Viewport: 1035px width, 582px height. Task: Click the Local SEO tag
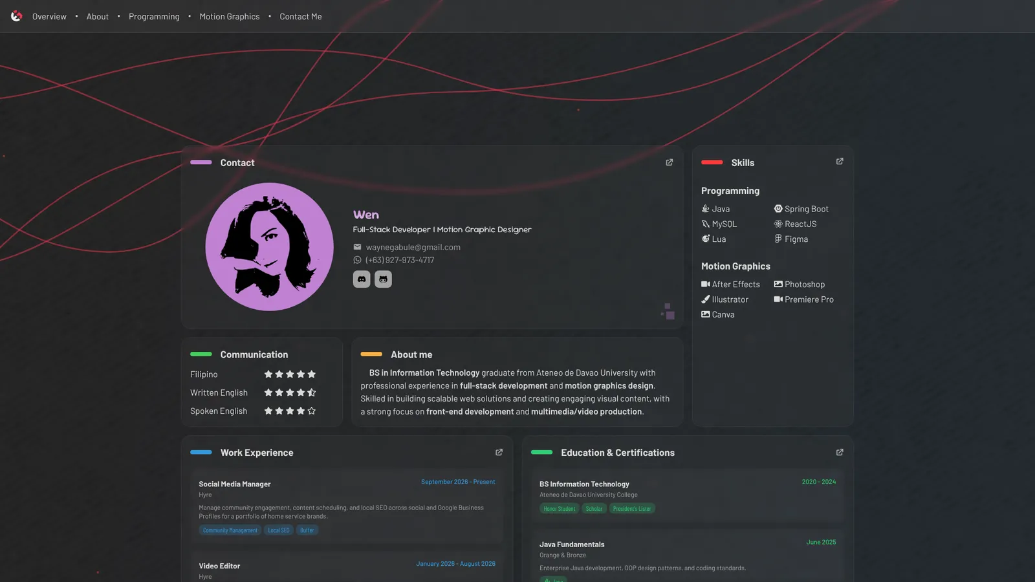(x=279, y=530)
